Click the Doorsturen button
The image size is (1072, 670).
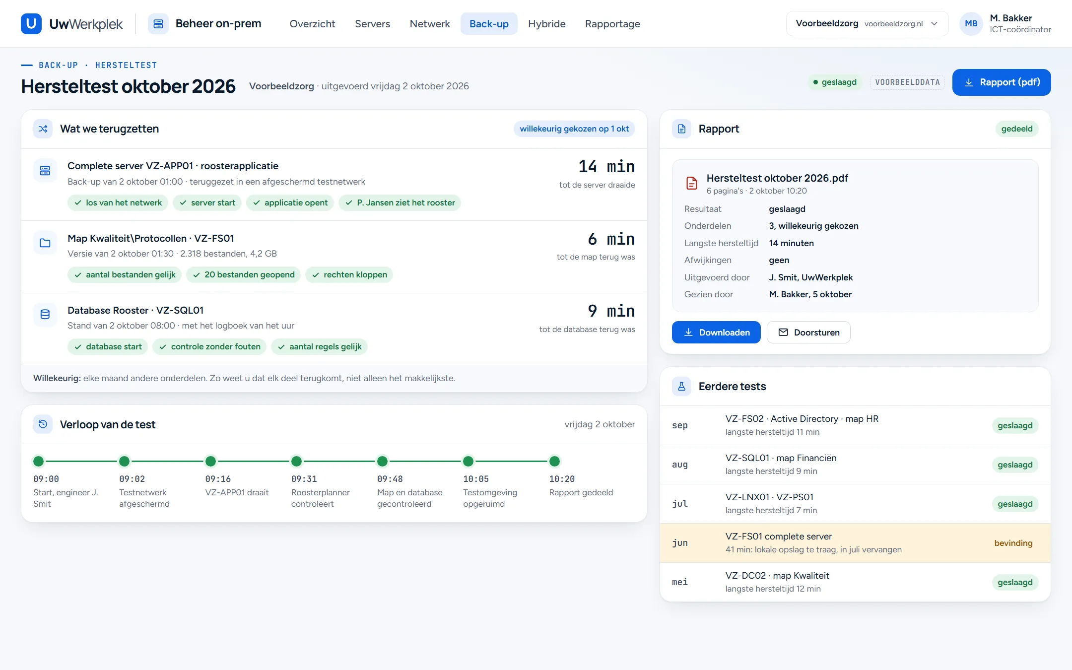[808, 333]
